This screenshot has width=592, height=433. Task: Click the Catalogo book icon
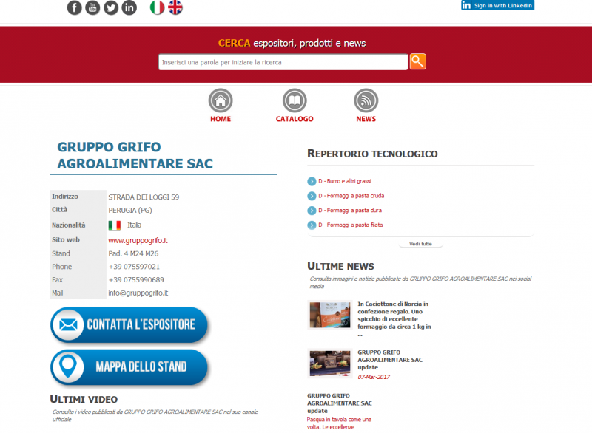295,100
